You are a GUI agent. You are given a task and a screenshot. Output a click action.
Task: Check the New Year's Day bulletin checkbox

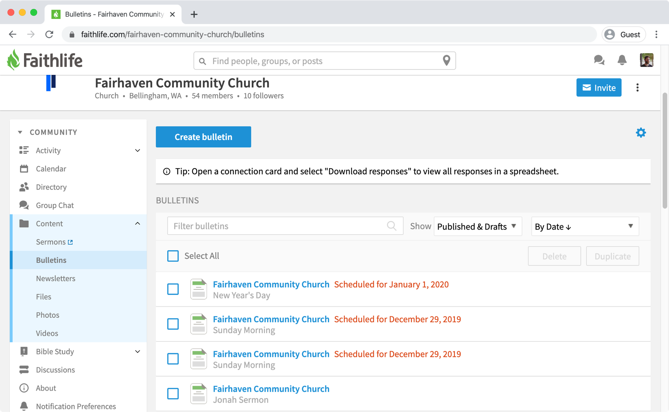173,289
